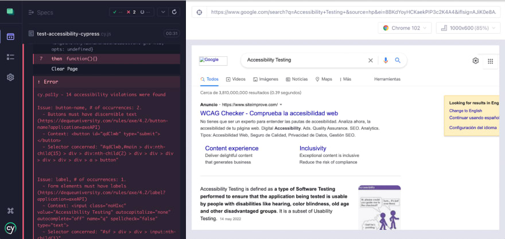Switch to the Imágenes search tab
This screenshot has width=505, height=239.
point(266,79)
